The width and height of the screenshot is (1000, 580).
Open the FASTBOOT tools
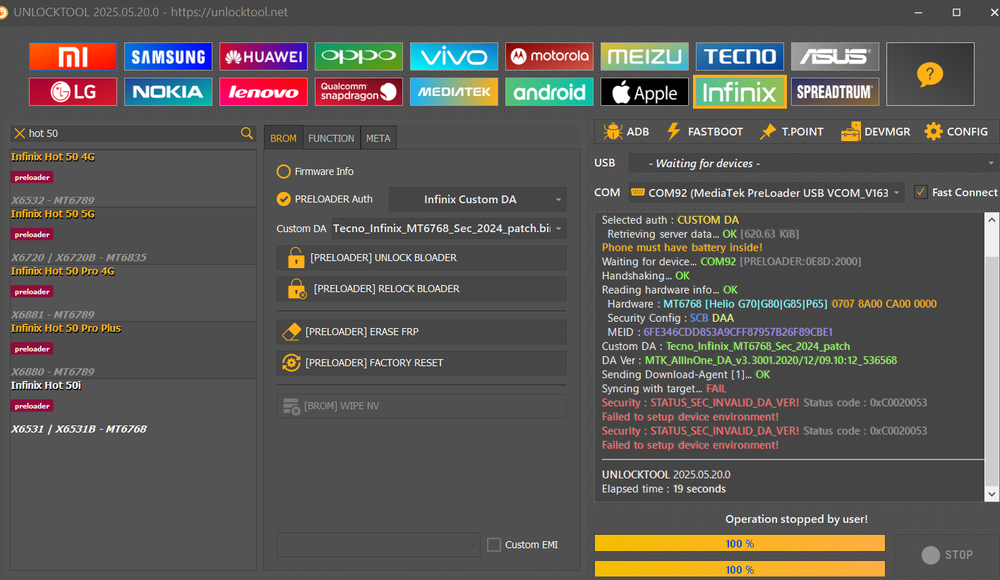704,131
